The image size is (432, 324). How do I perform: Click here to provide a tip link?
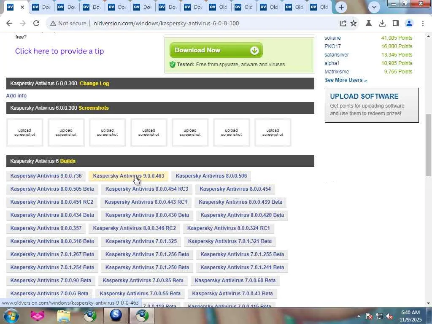pos(59,51)
